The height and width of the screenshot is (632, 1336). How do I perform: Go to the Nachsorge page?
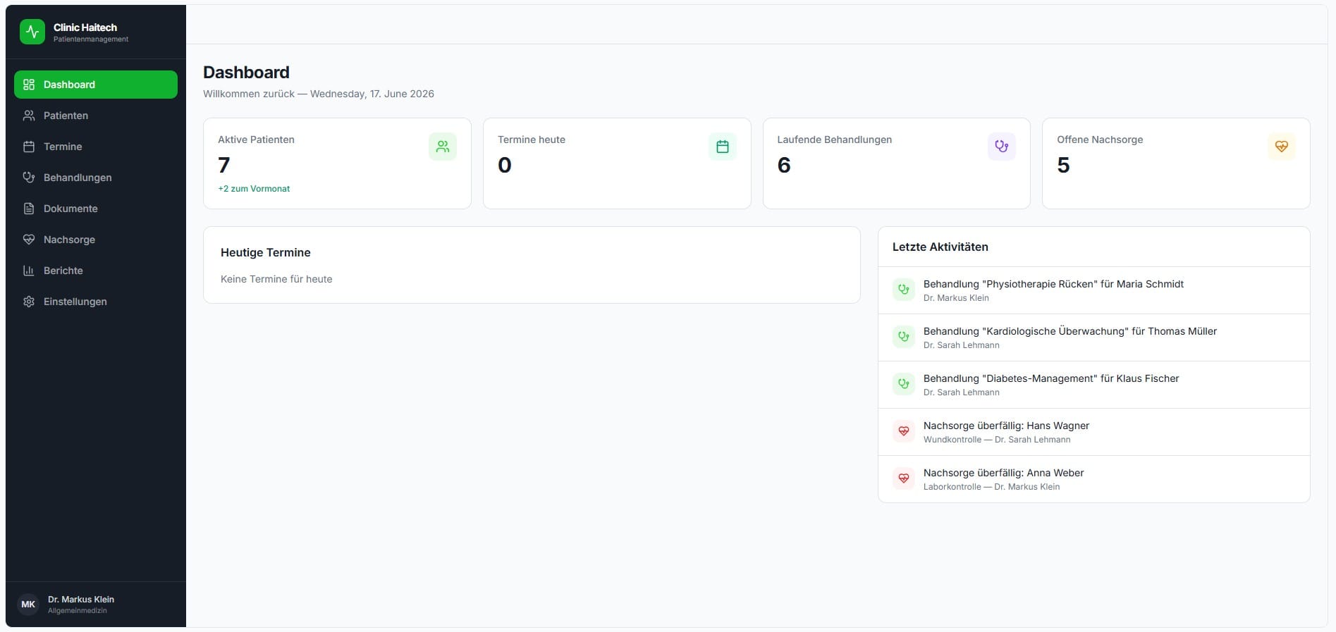point(96,240)
